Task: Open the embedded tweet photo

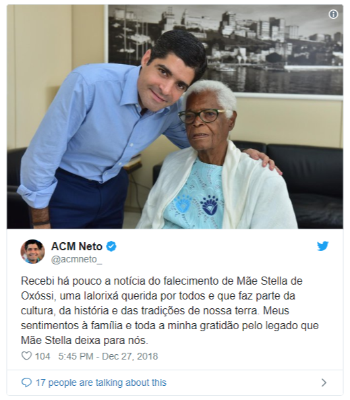Action: pos(175,117)
